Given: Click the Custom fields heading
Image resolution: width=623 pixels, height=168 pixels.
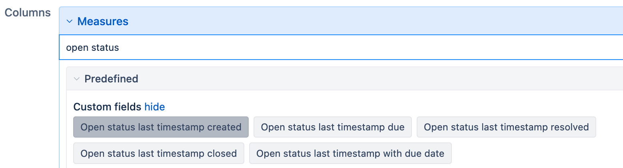Looking at the screenshot, I should pyautogui.click(x=107, y=107).
